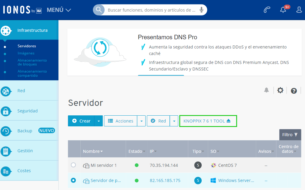Click the Backup clock icon
This screenshot has height=190, width=305.
[x=6, y=131]
